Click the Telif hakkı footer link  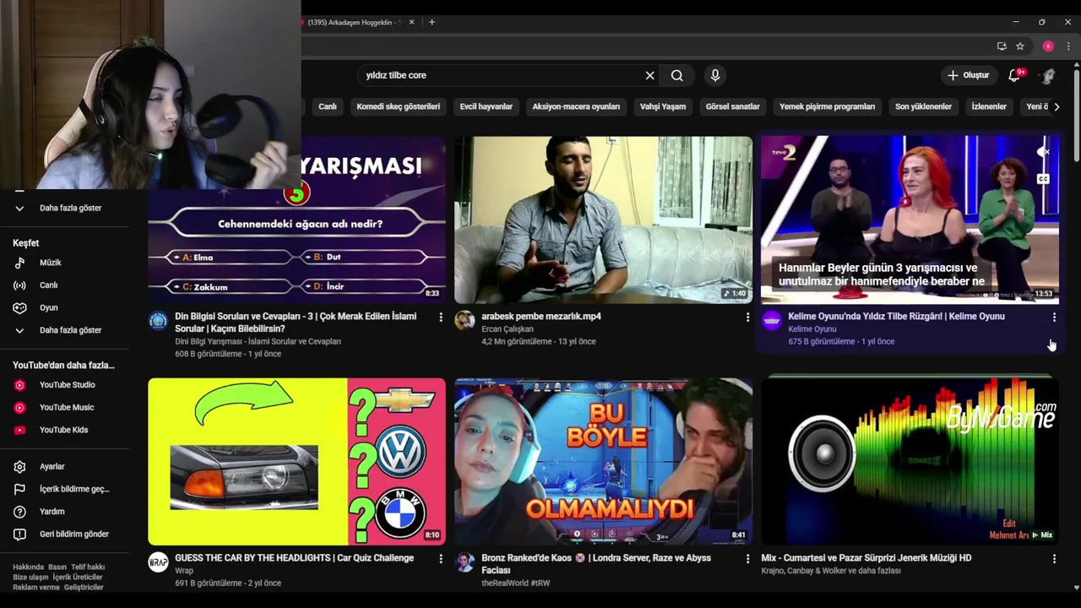88,567
